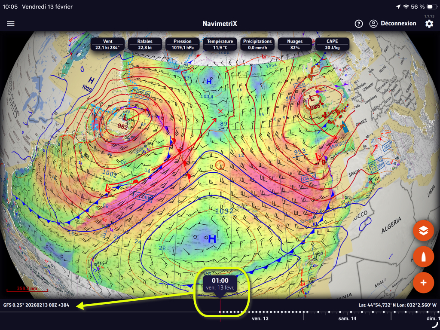Click the user account profile icon
440x330 pixels.
(373, 24)
